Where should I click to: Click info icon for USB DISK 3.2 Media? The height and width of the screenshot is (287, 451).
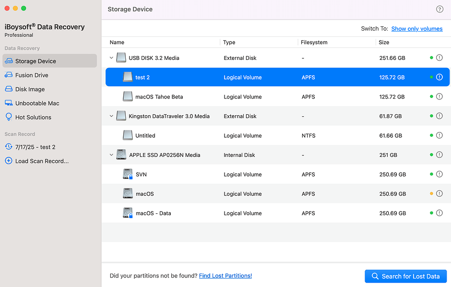(439, 57)
